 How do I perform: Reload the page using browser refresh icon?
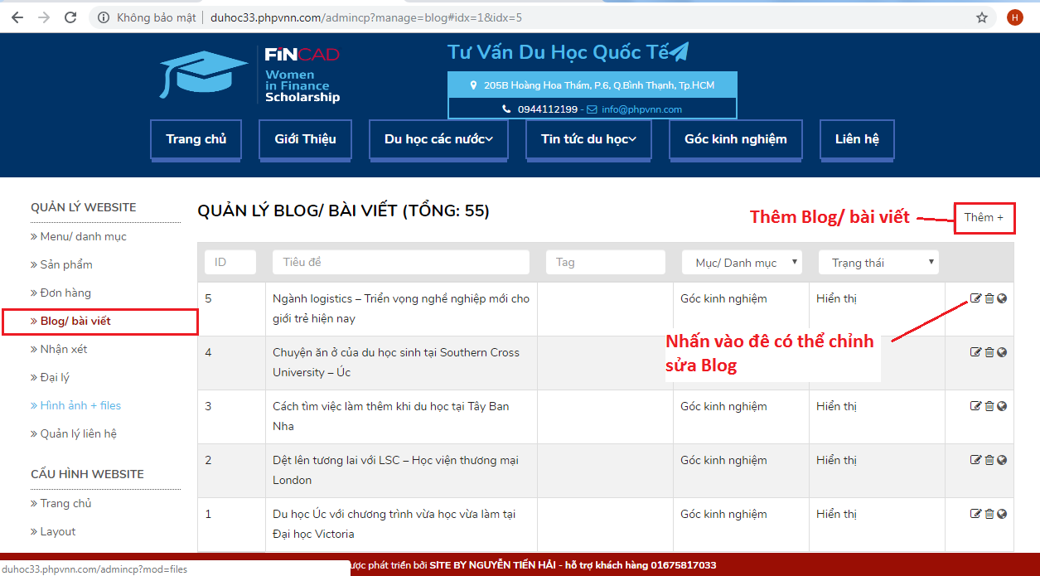click(70, 17)
